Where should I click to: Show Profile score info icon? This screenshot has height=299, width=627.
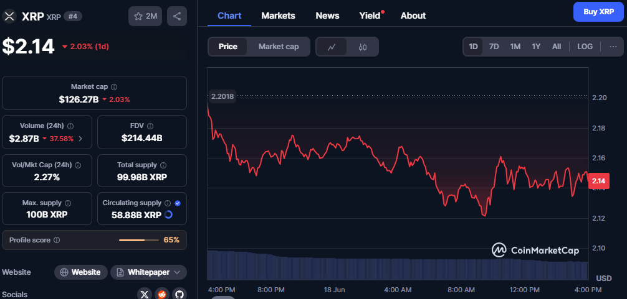point(57,240)
